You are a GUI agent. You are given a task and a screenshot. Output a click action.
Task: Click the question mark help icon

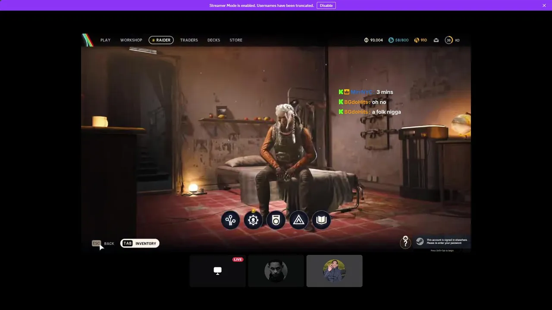(x=405, y=242)
